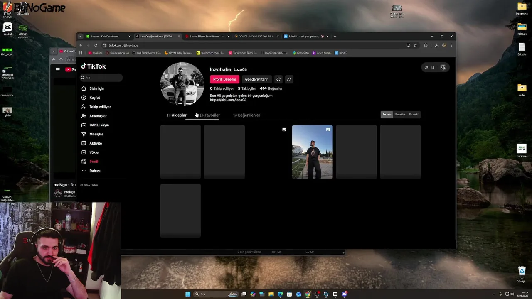The width and height of the screenshot is (532, 299).
Task: Click the Profili Düzenle button
Action: tap(224, 79)
